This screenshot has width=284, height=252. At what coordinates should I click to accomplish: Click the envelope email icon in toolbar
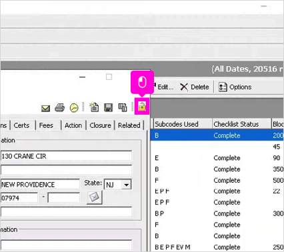point(45,108)
